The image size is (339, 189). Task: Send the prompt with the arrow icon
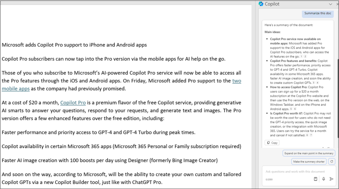pos(332,179)
